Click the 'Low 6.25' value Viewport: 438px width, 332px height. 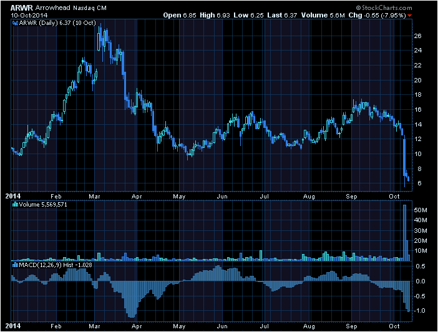coord(248,15)
